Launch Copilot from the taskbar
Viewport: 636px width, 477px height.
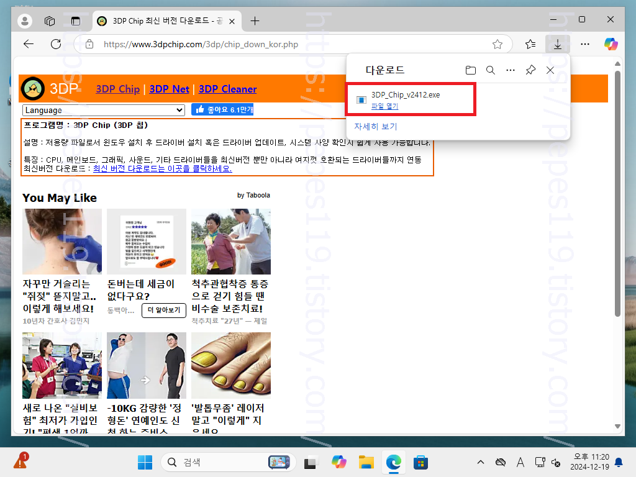[338, 462]
